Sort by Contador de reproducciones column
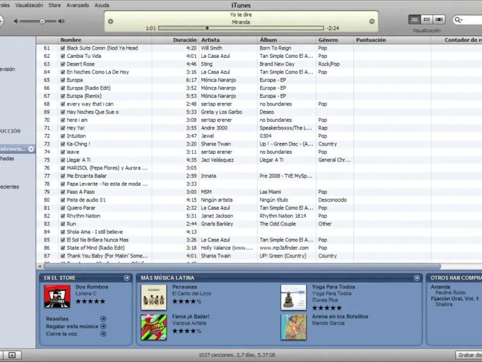The height and width of the screenshot is (362, 482). tap(457, 40)
